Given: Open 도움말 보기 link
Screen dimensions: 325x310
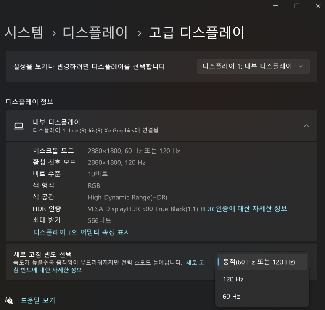Looking at the screenshot, I should [38, 300].
